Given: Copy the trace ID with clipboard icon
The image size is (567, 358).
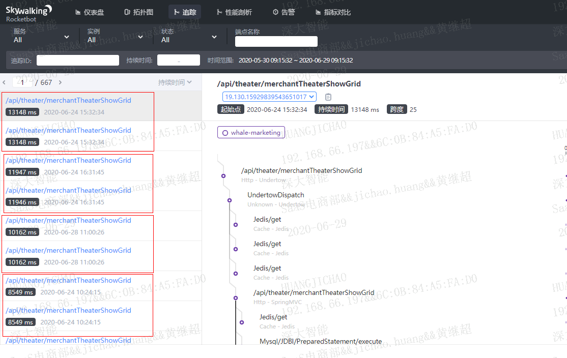Looking at the screenshot, I should point(328,97).
